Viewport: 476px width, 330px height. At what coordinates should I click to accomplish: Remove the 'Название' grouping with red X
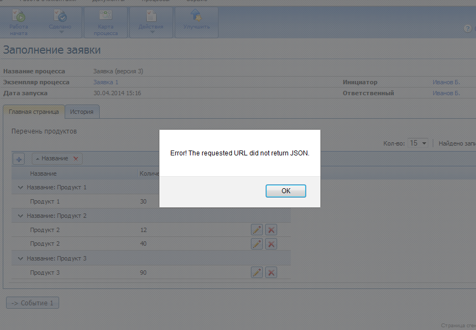(x=76, y=159)
